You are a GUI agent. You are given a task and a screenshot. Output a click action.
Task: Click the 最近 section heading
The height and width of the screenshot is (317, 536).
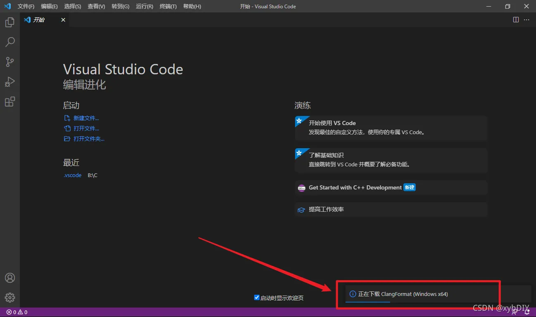(71, 163)
